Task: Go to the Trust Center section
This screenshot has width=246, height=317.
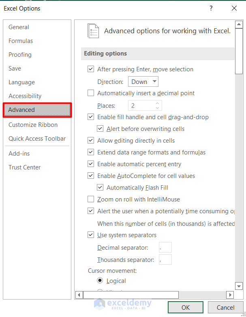Action: (25, 167)
